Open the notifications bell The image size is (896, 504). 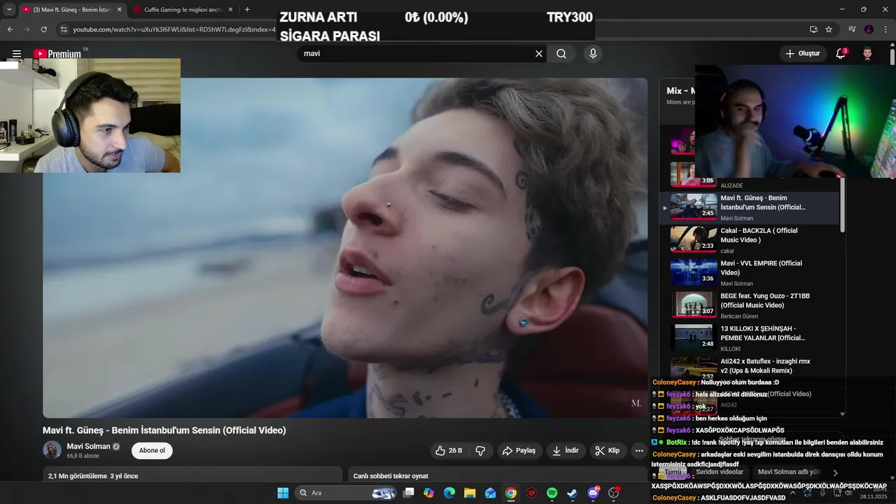point(841,53)
